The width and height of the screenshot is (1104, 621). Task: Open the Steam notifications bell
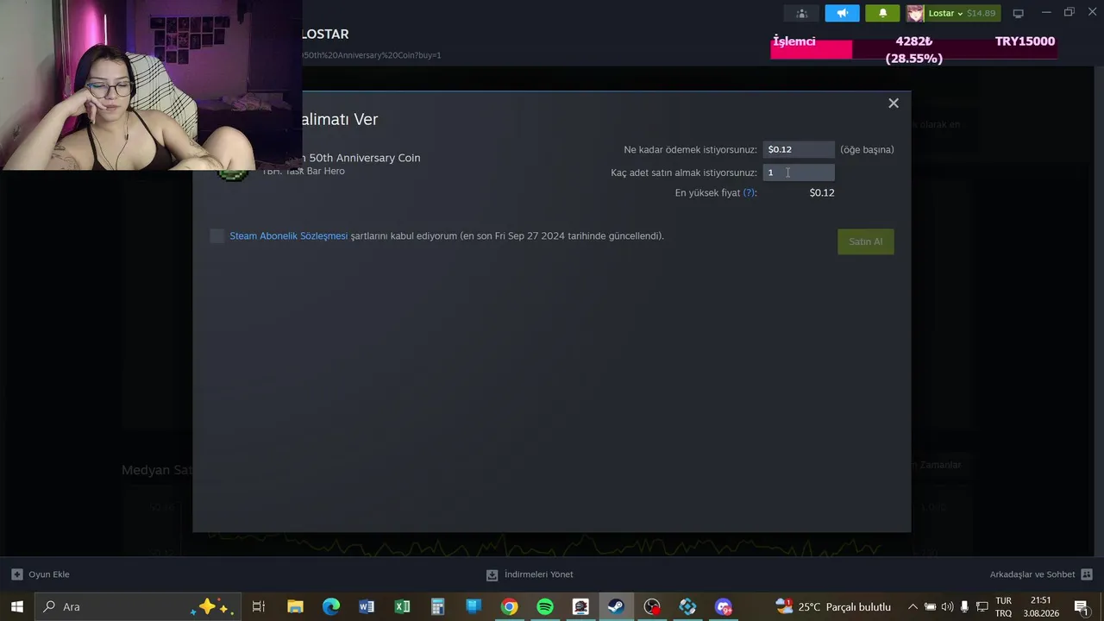[x=882, y=13]
